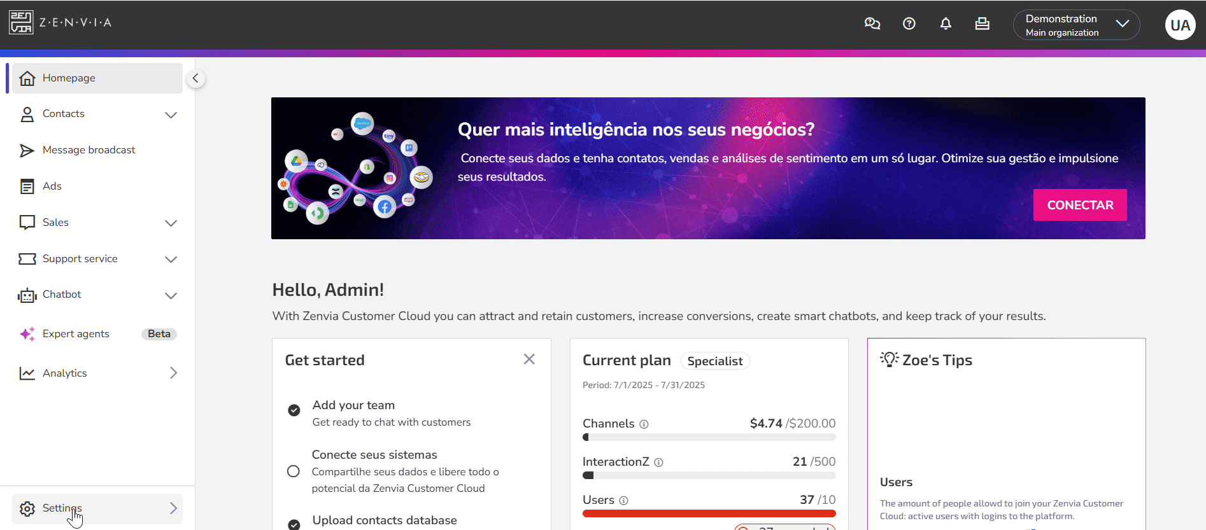The width and height of the screenshot is (1206, 530).
Task: Click the 37 /10 users value
Action: pos(818,500)
